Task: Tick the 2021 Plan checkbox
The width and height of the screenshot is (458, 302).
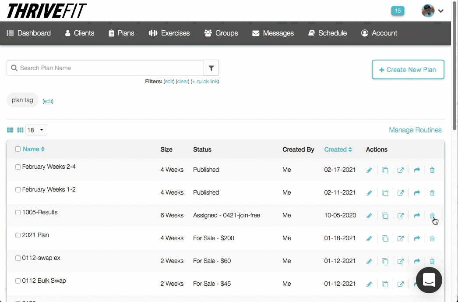Action: click(x=18, y=235)
